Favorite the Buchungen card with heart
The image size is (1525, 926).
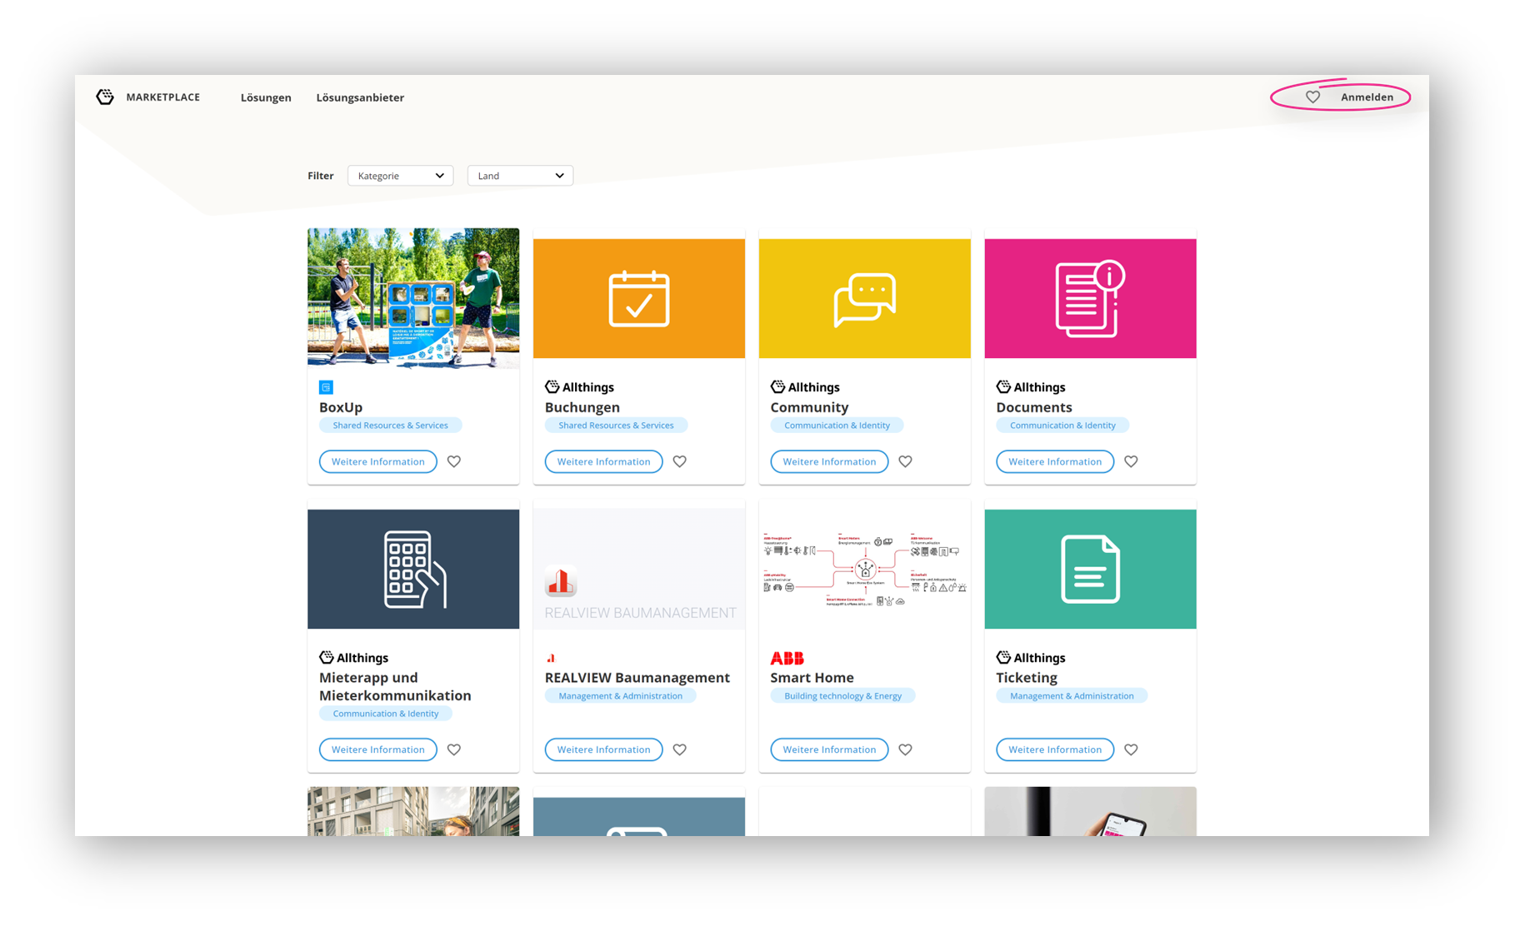coord(680,461)
